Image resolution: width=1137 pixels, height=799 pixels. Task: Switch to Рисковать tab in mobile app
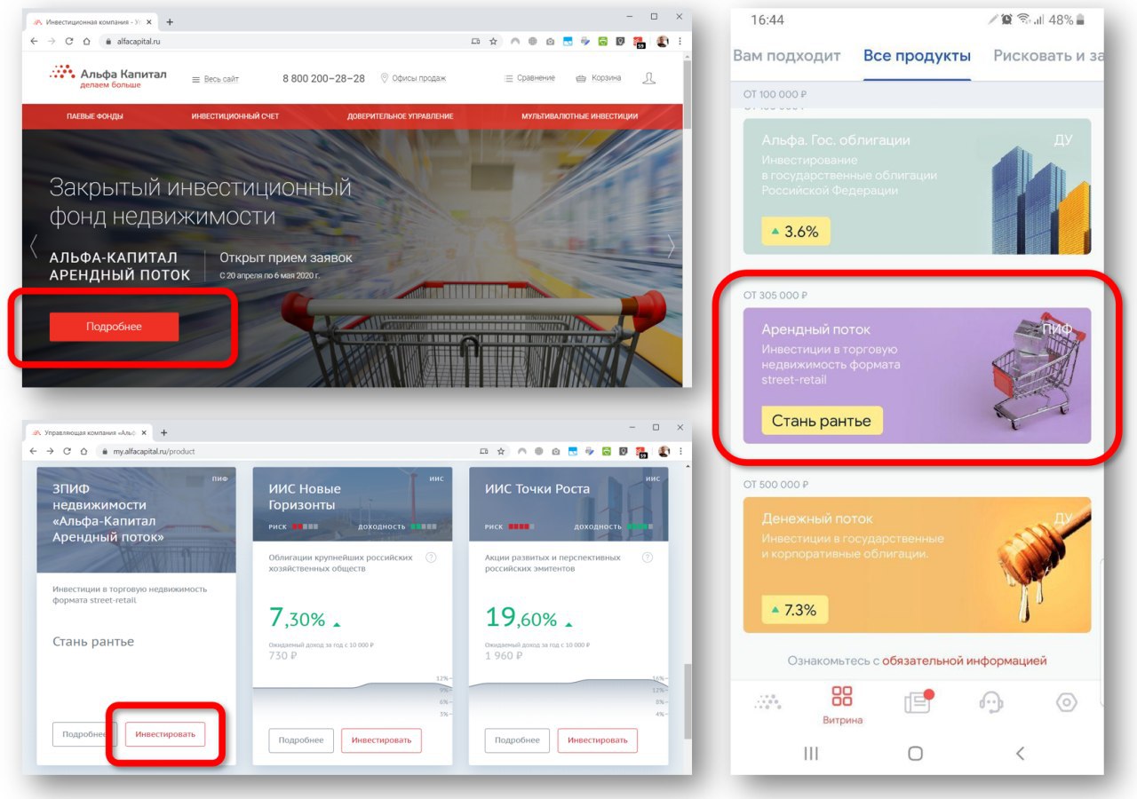pos(1048,55)
